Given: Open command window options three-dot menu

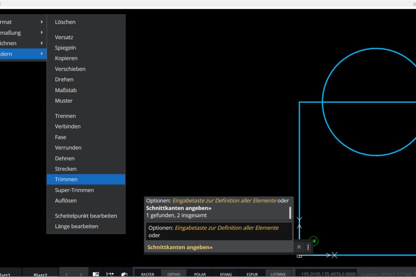Looking at the screenshot, I should 308,248.
